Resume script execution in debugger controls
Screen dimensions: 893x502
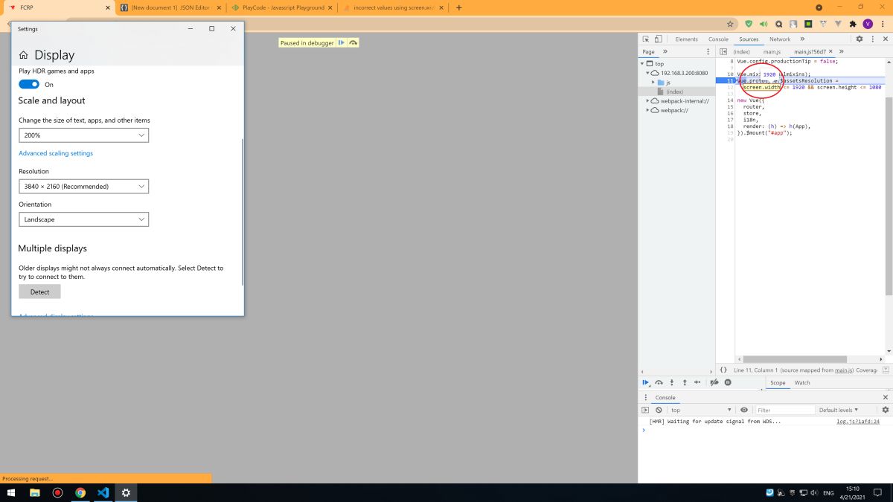646,382
